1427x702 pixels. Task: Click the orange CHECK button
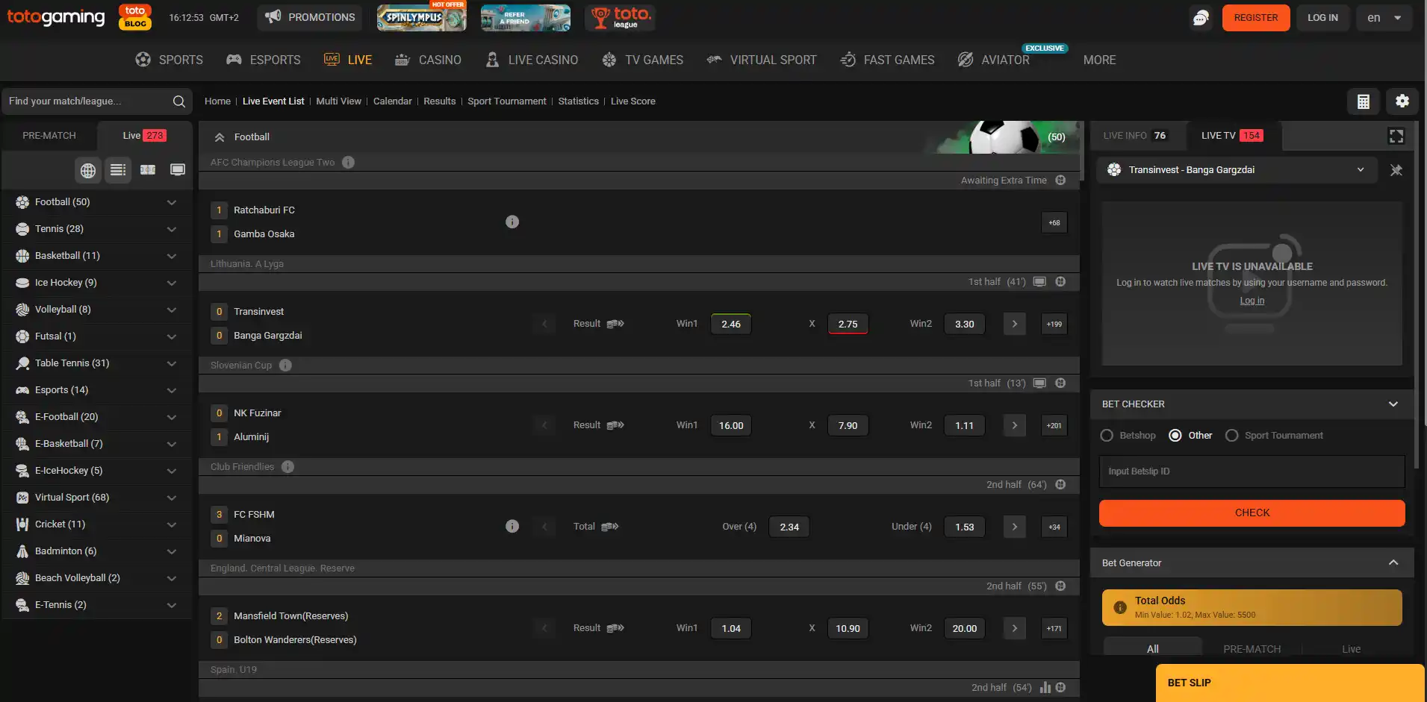click(x=1252, y=513)
